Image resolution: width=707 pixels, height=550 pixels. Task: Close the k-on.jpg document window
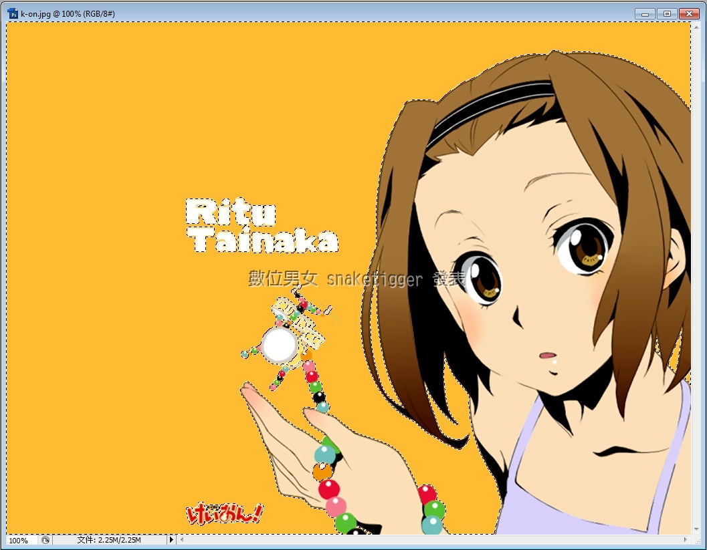click(x=689, y=14)
